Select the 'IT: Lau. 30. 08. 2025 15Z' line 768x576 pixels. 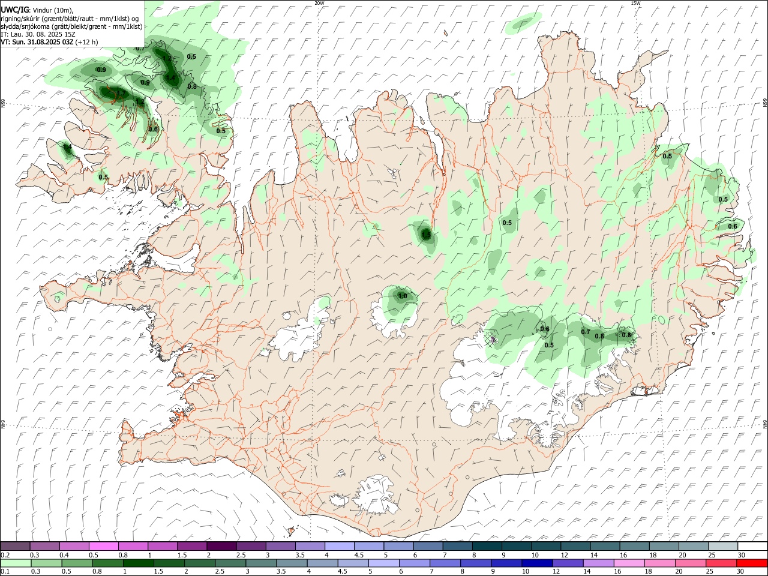(x=38, y=34)
